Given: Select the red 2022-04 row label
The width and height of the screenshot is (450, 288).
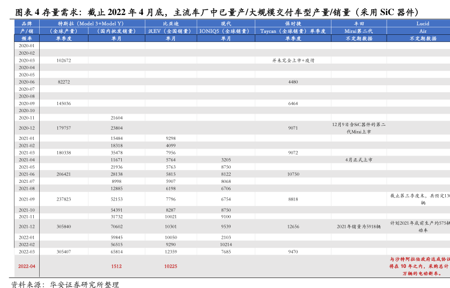Looking at the screenshot, I should point(26,266).
